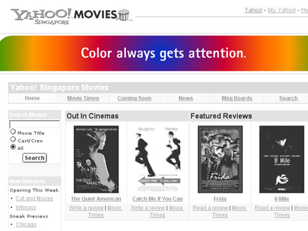Open the News tab
308x231 pixels.
tap(186, 98)
